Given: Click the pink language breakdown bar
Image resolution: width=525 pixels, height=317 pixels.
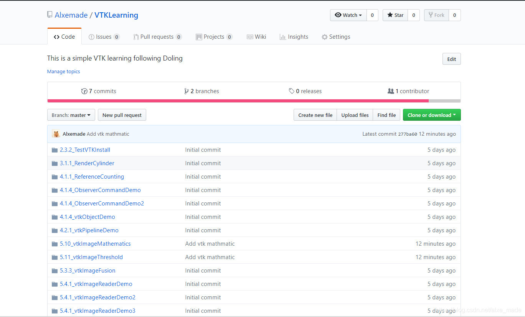Looking at the screenshot, I should point(238,101).
